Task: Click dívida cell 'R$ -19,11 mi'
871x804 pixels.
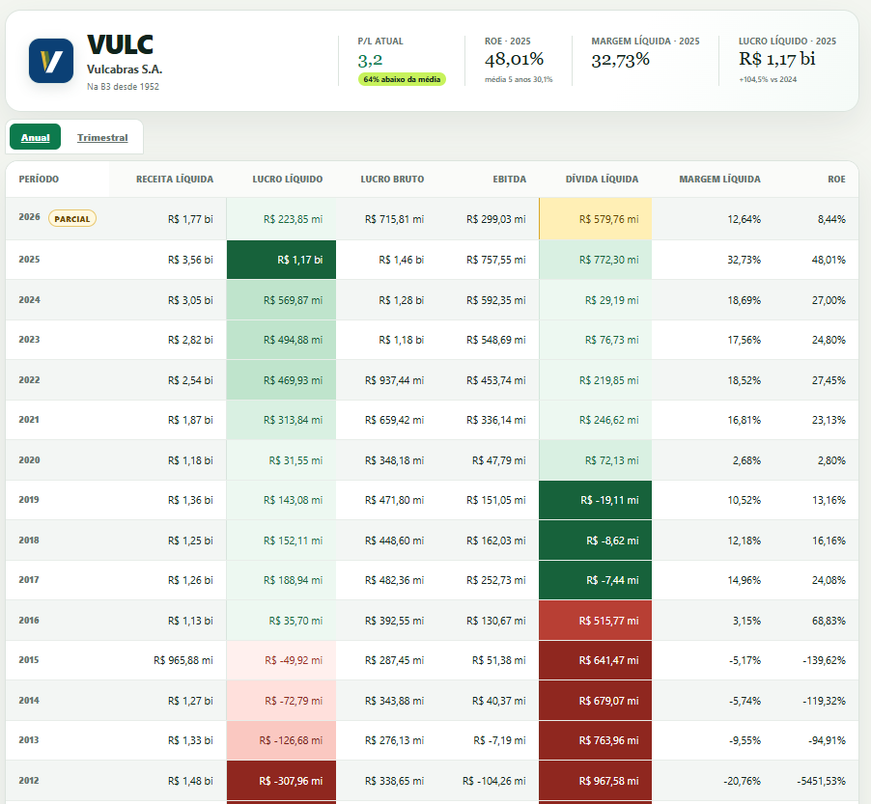Action: pos(595,500)
